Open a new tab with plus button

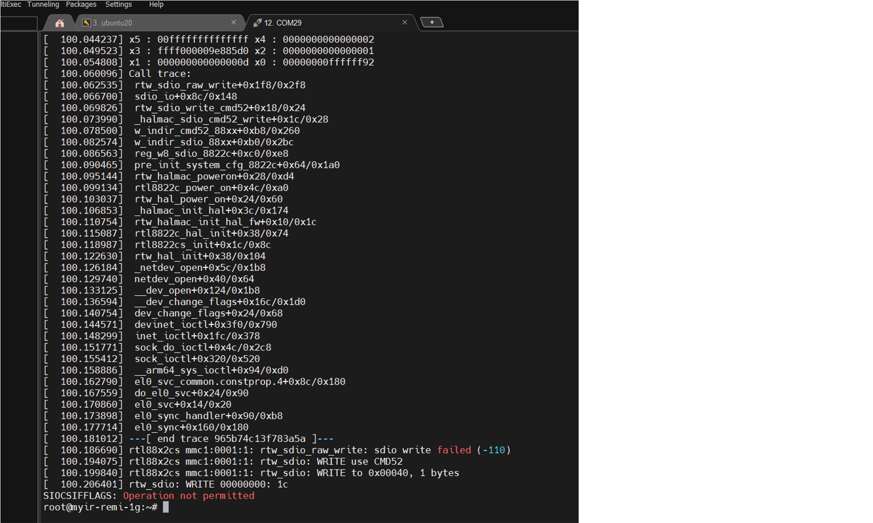[432, 22]
